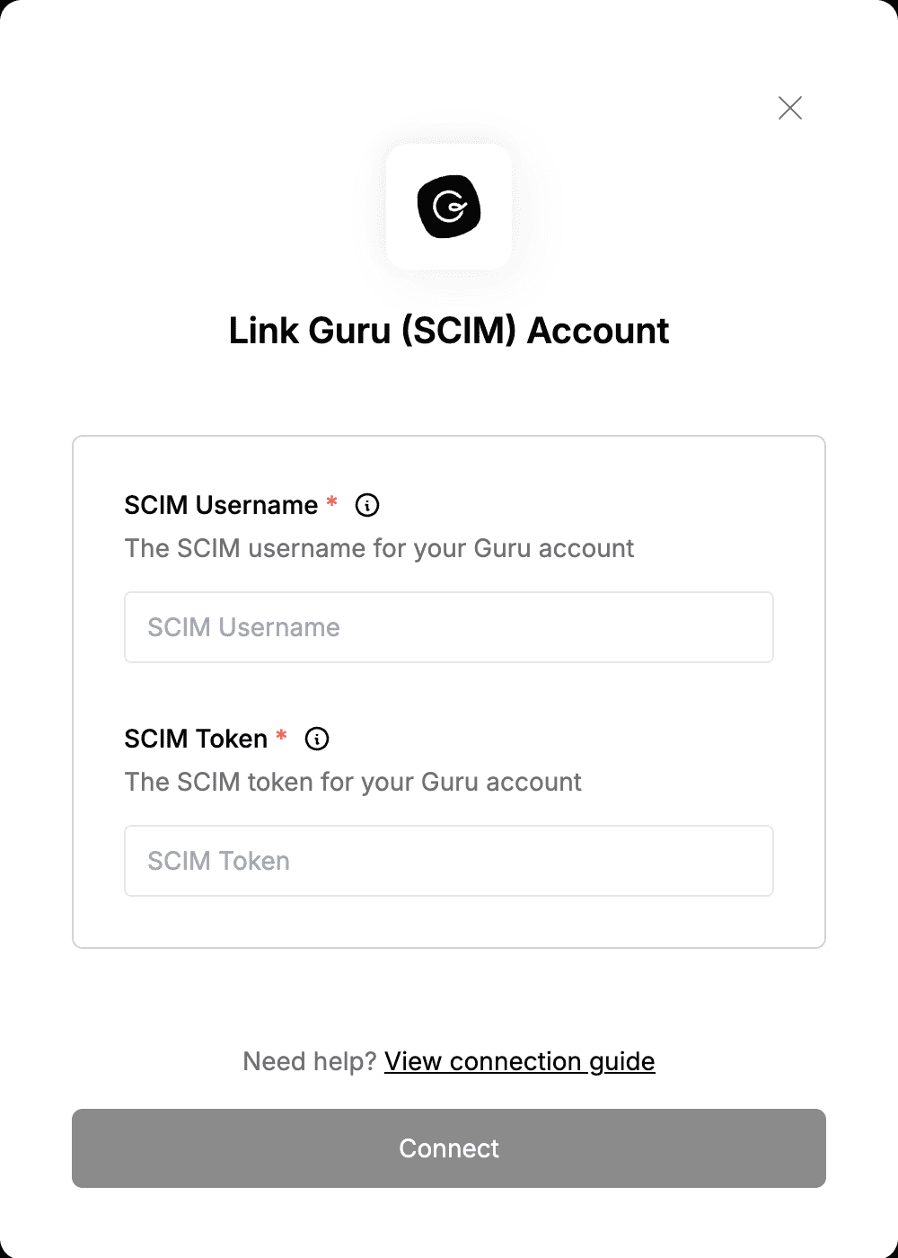
Task: Focus the SCIM Username text field
Action: tap(449, 627)
